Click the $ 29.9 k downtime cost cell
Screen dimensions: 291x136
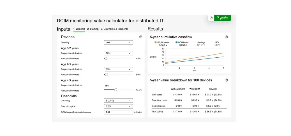(x=195, y=100)
